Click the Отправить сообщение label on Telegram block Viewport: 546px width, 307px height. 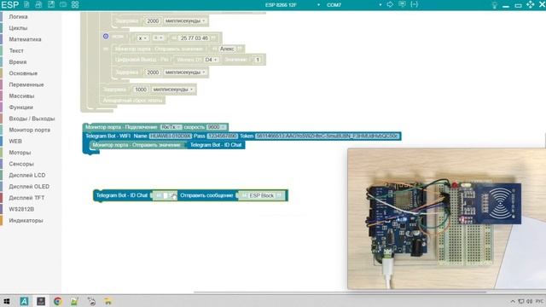point(206,195)
